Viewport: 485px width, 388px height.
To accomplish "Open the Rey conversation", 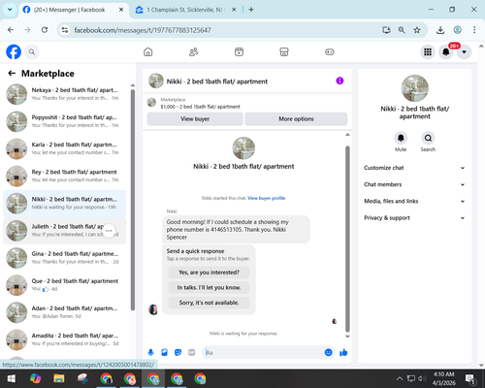I will pyautogui.click(x=65, y=176).
